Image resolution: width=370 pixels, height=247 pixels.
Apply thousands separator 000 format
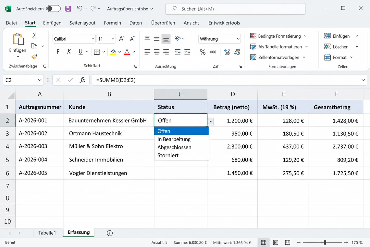click(213, 52)
